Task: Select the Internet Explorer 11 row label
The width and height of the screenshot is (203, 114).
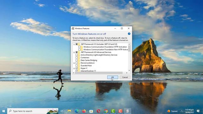Action: [x=88, y=71]
